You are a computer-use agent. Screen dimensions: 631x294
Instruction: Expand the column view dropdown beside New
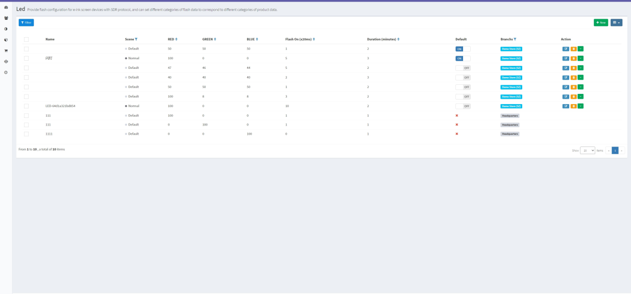tap(616, 22)
